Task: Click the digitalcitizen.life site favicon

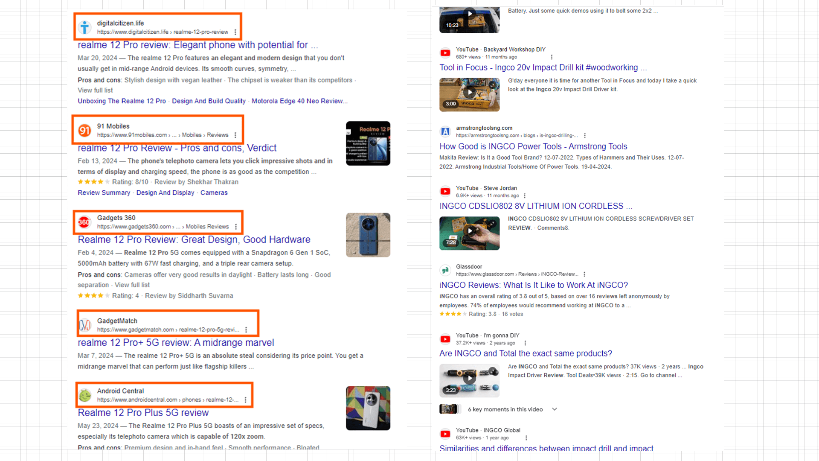Action: 84,27
